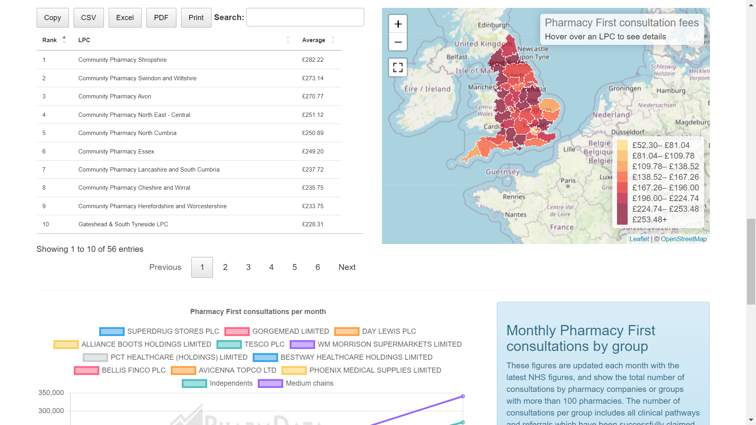Sort table by Rank using sort arrows
This screenshot has height=425, width=756.
[x=65, y=40]
